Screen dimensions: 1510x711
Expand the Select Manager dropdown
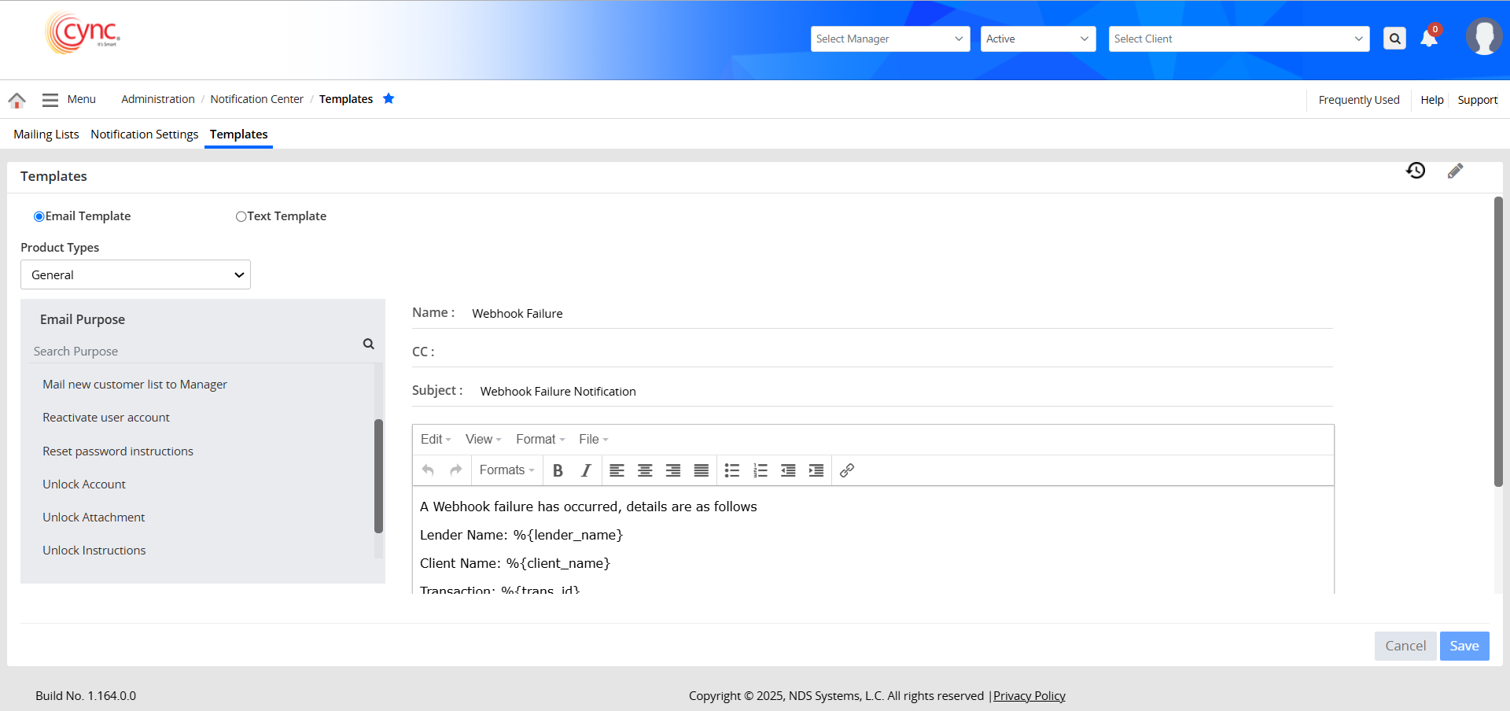coord(889,39)
